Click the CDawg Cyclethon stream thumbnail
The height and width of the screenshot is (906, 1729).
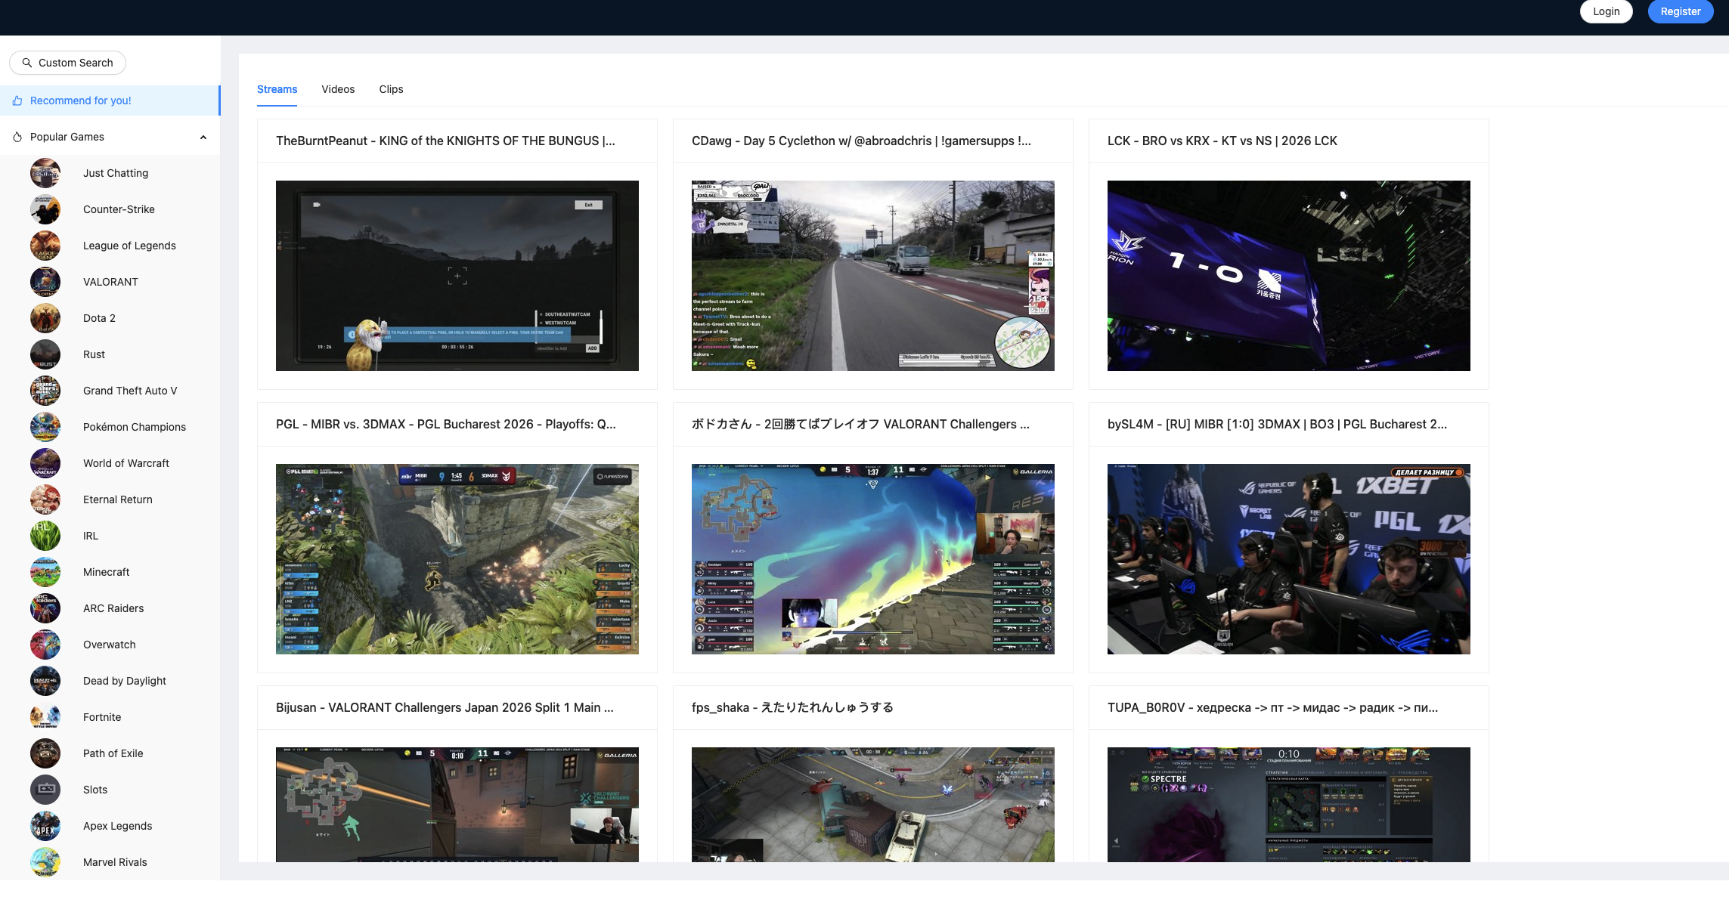pos(872,276)
